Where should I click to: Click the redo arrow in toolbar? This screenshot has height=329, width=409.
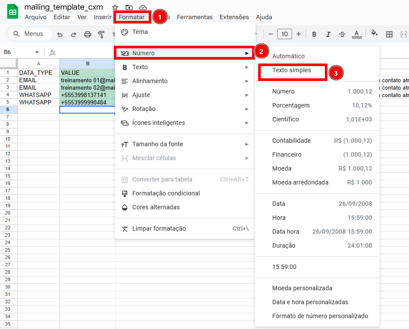[x=74, y=34]
